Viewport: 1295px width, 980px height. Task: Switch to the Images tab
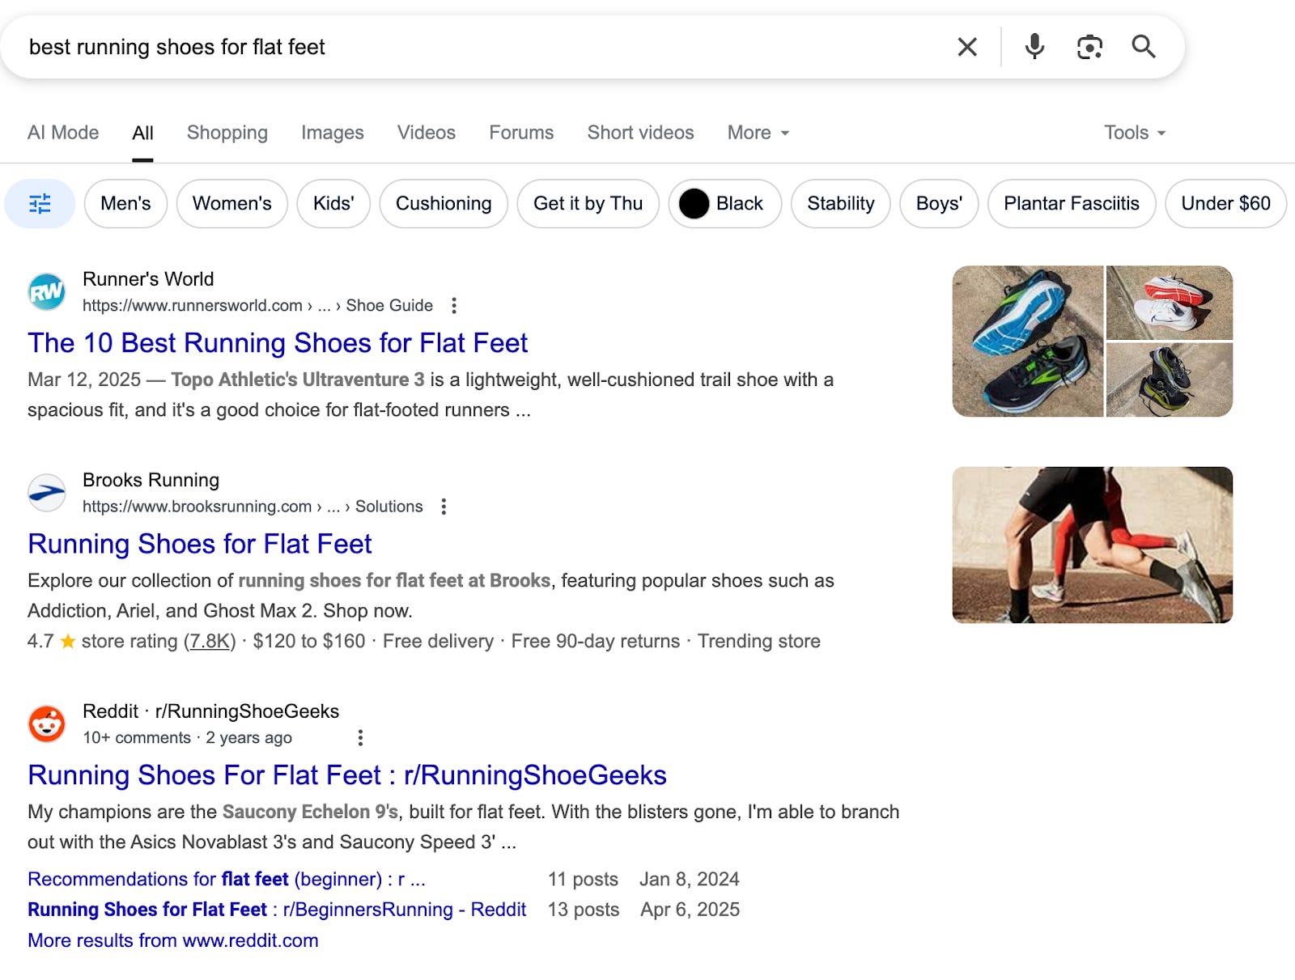point(333,133)
